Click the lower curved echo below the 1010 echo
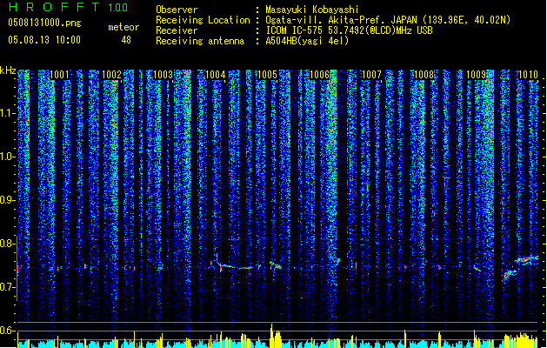Image resolution: width=547 pixels, height=348 pixels. tap(510, 274)
